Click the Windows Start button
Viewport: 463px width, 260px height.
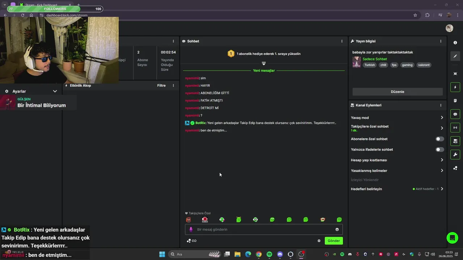point(162,254)
